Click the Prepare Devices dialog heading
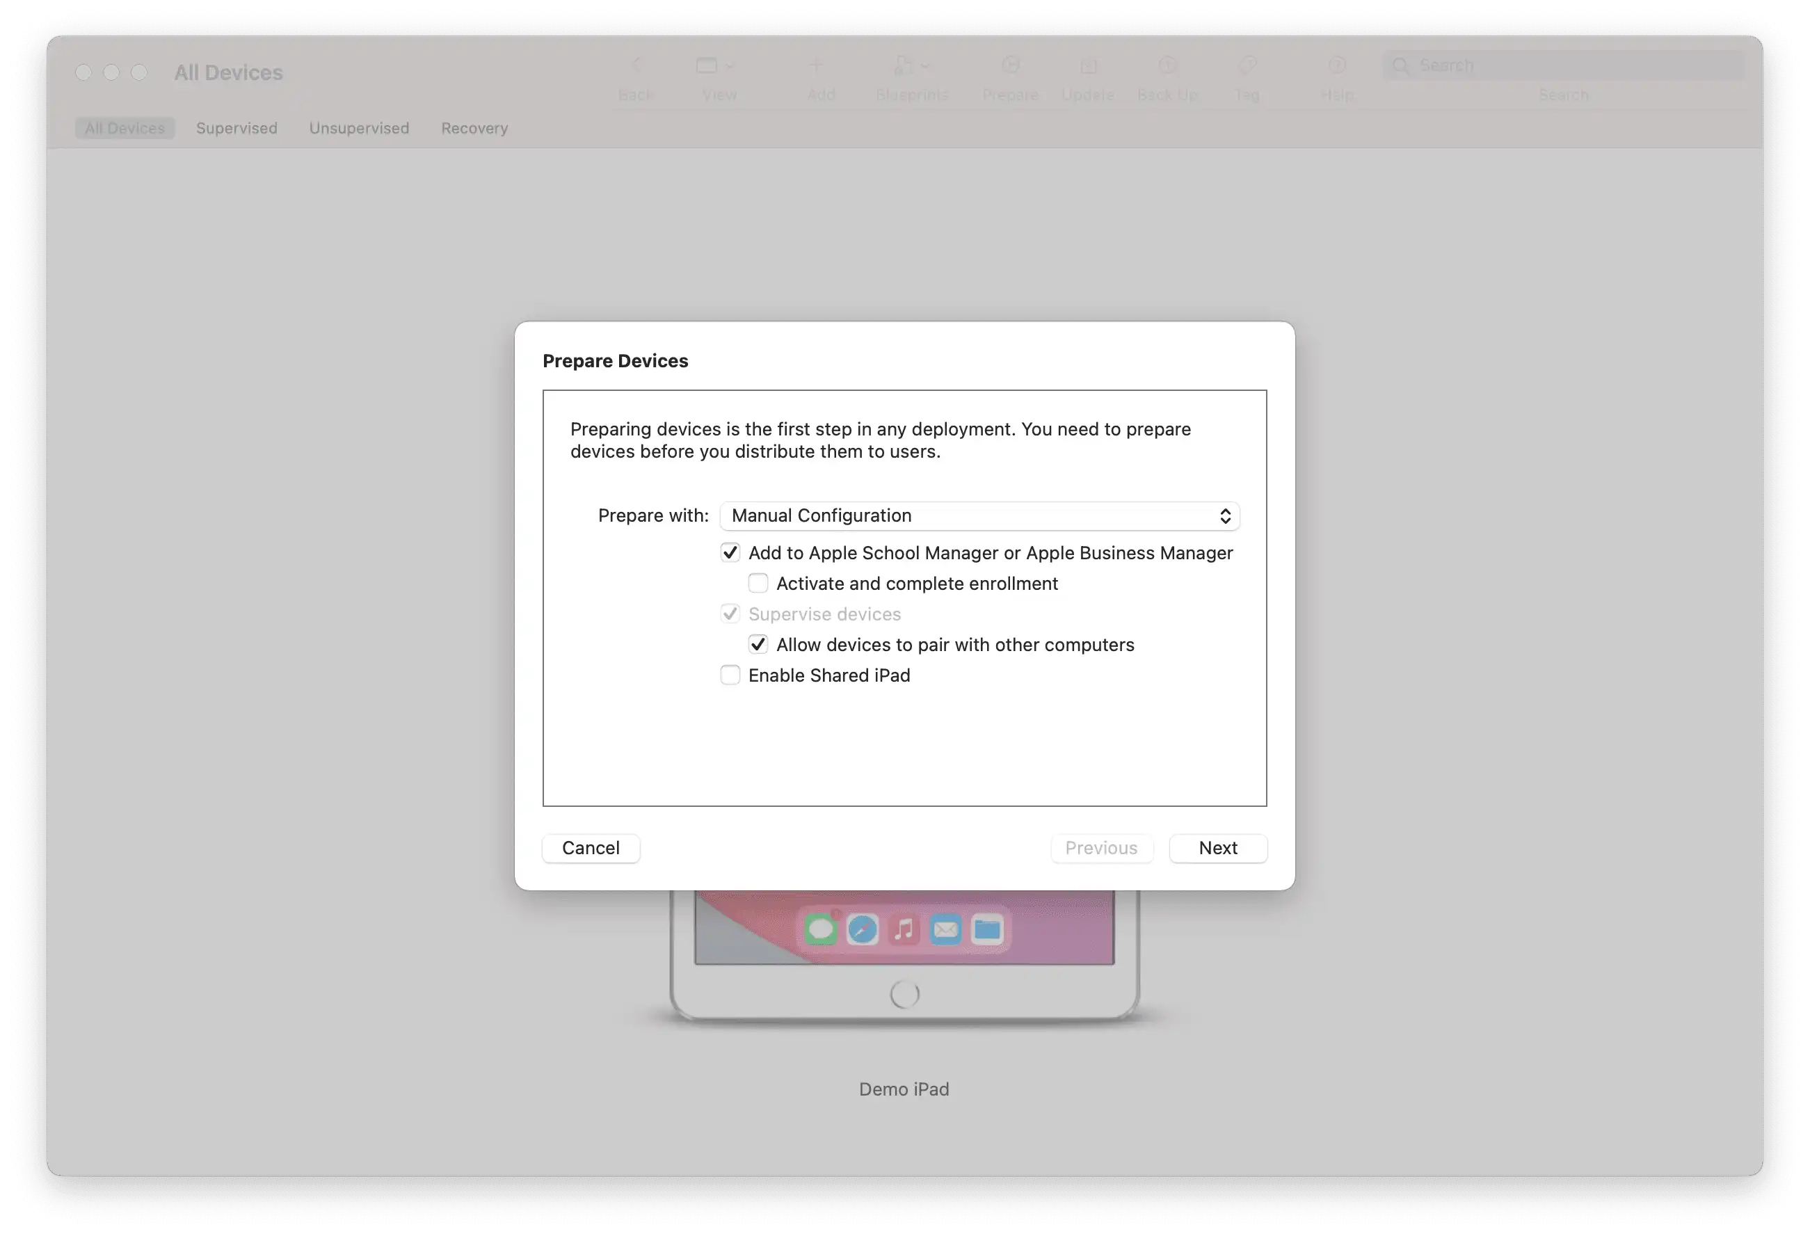 (616, 361)
